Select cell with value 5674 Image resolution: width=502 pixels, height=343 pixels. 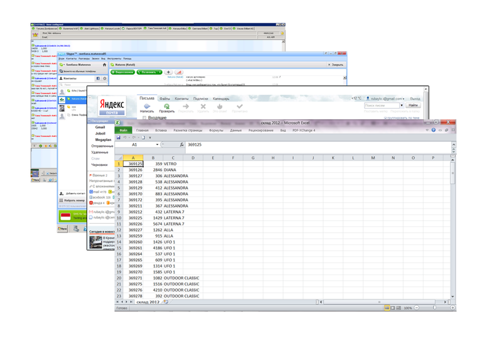pyautogui.click(x=153, y=224)
